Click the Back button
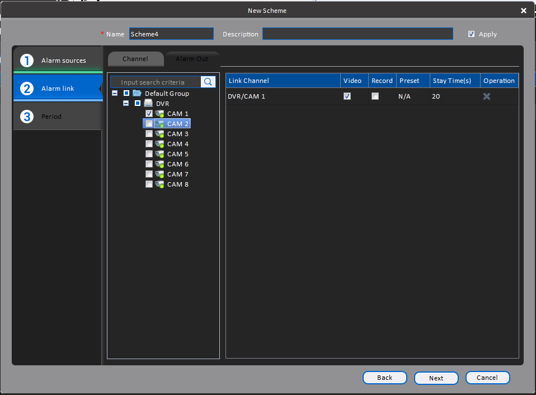This screenshot has height=395, width=536. tap(384, 378)
